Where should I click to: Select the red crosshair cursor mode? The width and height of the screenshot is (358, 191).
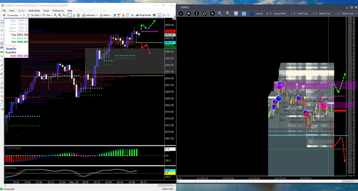coord(168,15)
